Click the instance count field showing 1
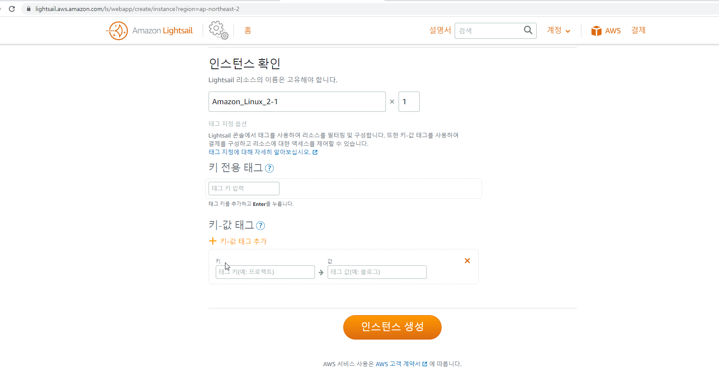719x386 pixels. (409, 102)
